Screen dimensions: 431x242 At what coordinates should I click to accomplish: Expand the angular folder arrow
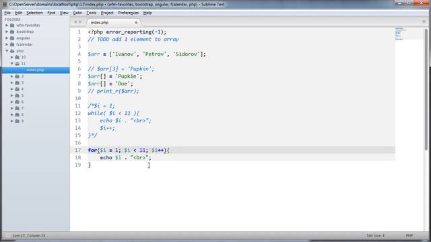[7, 38]
